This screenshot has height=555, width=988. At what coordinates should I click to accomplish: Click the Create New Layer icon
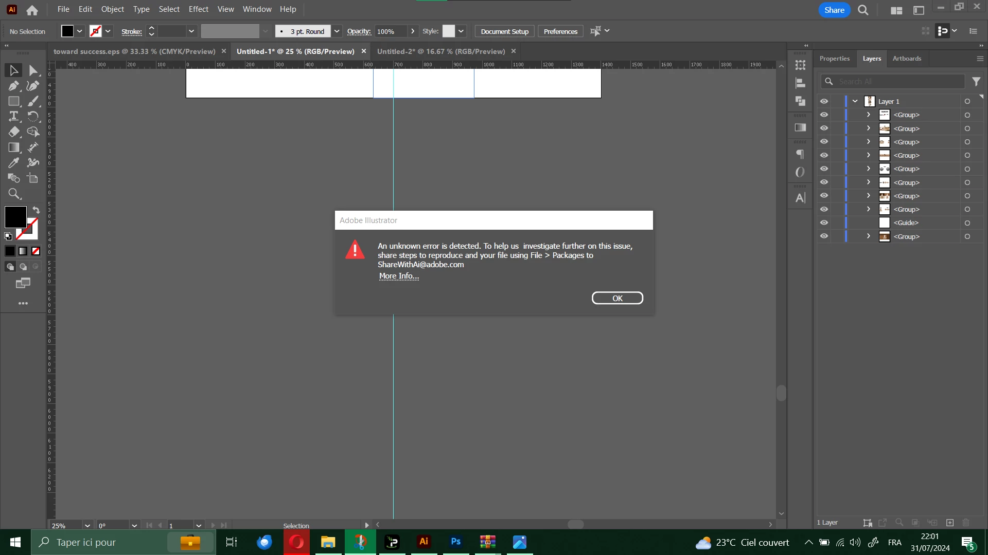pos(950,523)
